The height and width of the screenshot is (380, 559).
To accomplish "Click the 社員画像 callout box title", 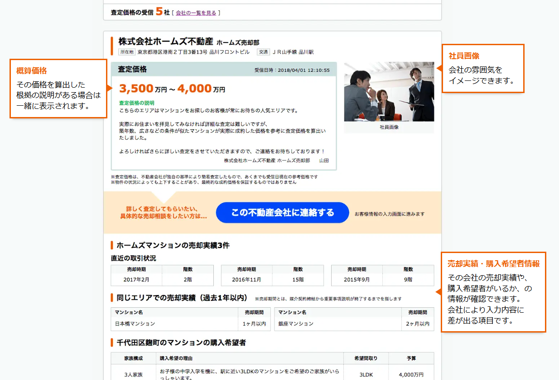I will point(464,56).
